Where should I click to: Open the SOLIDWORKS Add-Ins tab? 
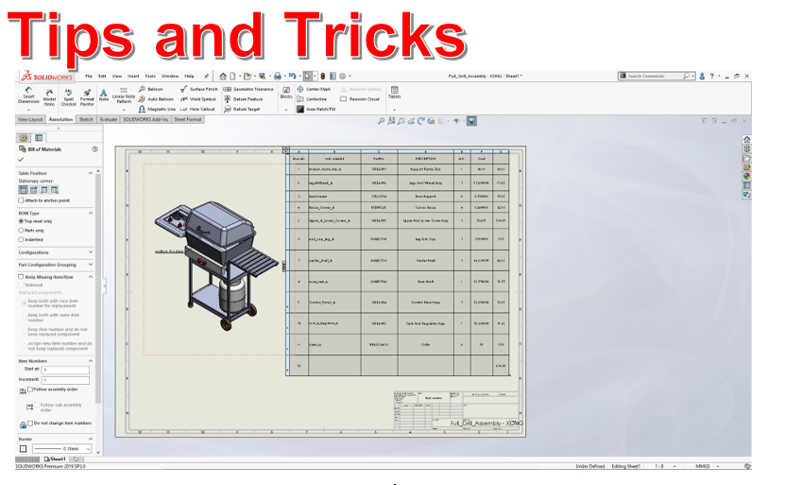pos(145,119)
